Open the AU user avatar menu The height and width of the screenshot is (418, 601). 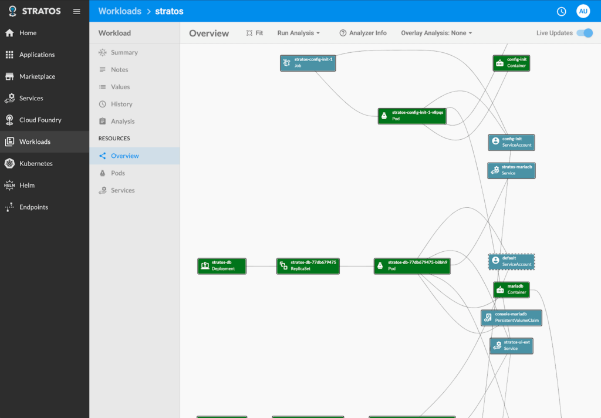(x=583, y=11)
